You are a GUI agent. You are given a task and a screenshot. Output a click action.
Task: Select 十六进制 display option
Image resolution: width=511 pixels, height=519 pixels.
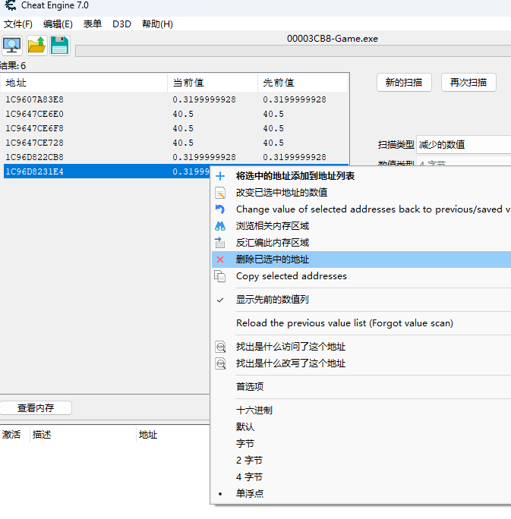[361, 410]
